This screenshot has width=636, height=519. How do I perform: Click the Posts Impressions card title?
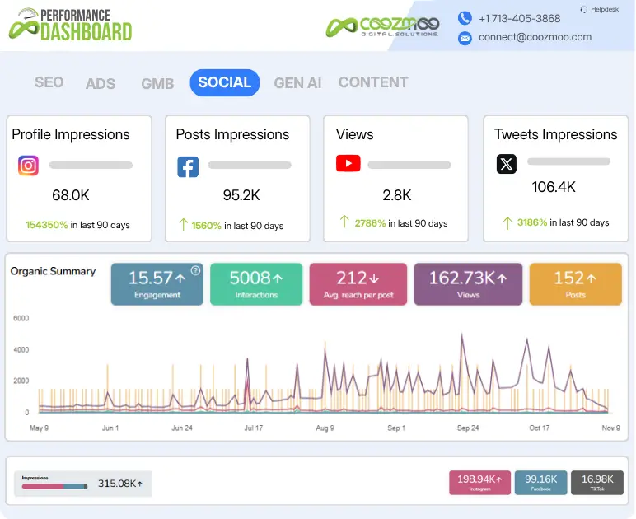pyautogui.click(x=232, y=134)
